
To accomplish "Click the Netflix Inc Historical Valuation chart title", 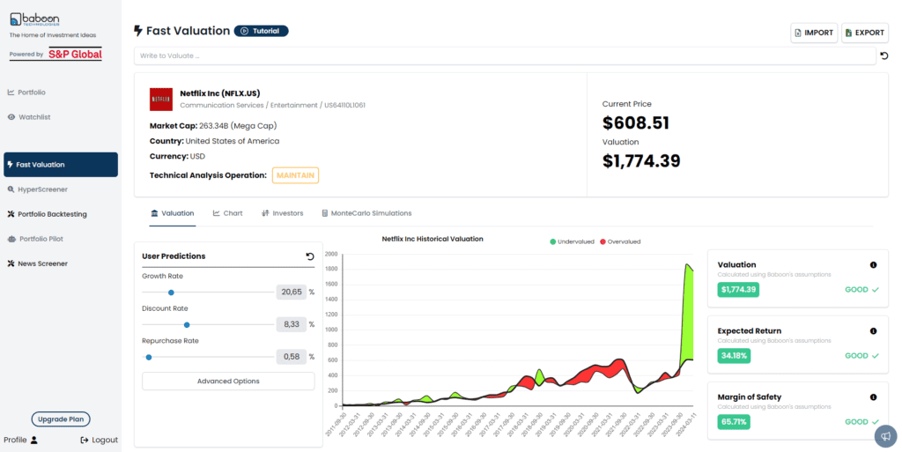I will (x=433, y=239).
